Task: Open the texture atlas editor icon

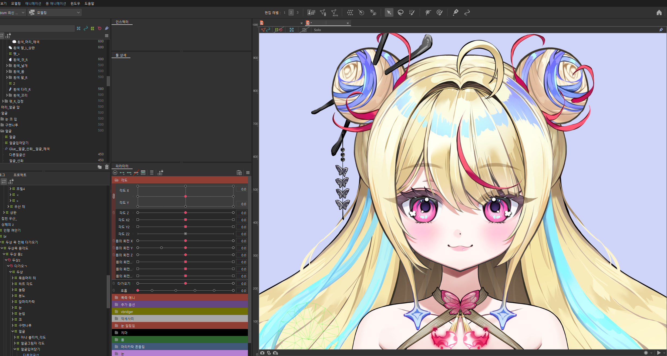Action: [x=311, y=12]
